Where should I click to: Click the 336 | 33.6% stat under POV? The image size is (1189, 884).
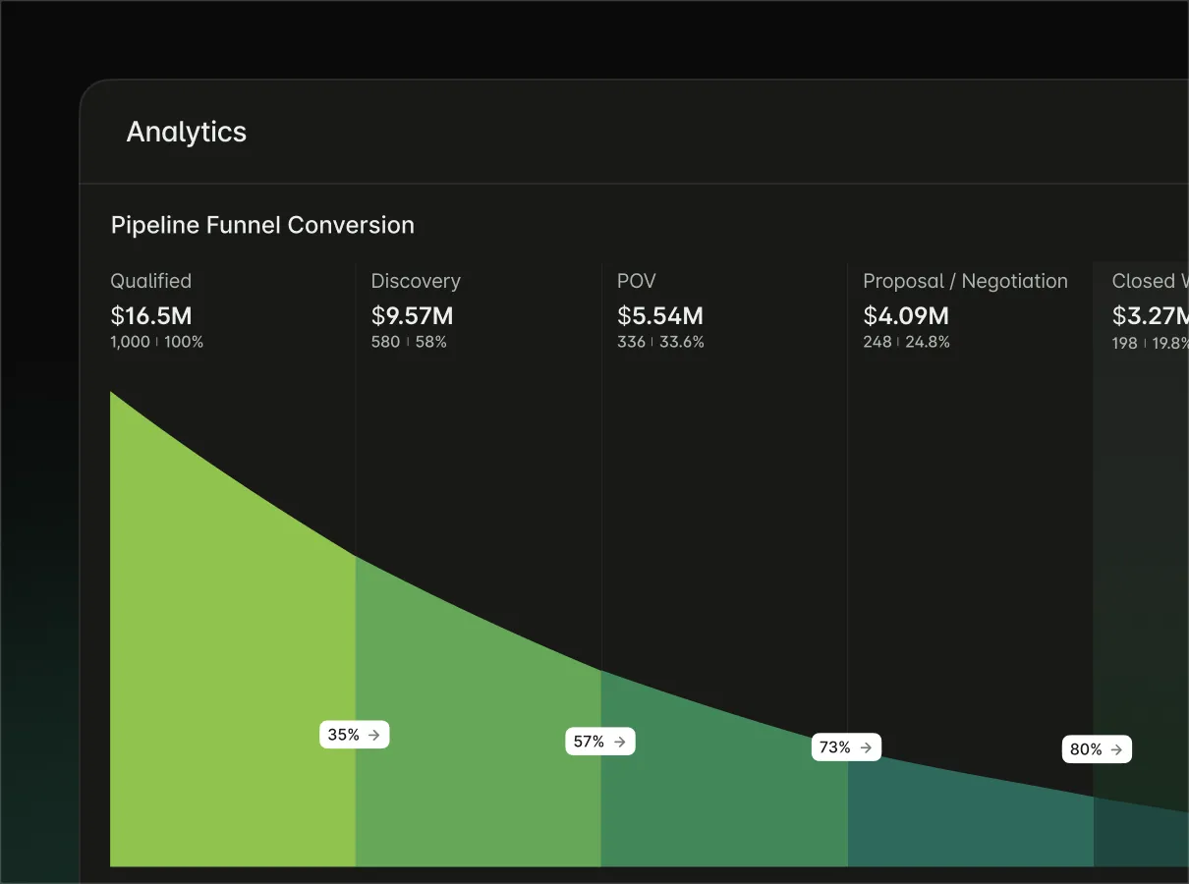660,342
